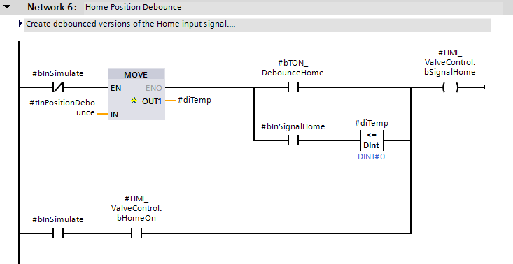The width and height of the screenshot is (513, 264).
Task: Select the lower #bInSimulate normally open contact
Action: (58, 233)
